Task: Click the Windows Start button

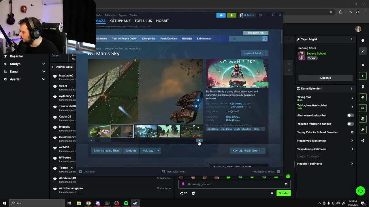Action: pyautogui.click(x=4, y=203)
